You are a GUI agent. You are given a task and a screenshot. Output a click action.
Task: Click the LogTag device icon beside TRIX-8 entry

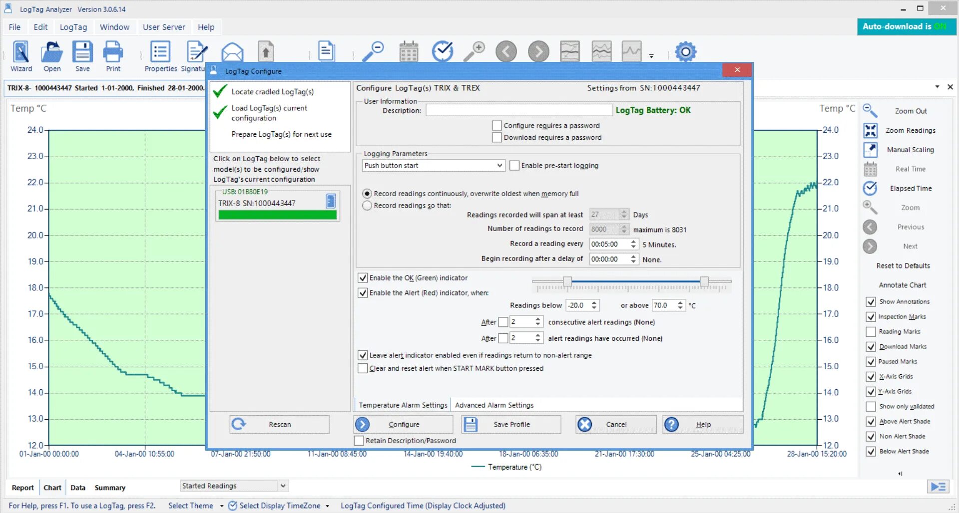[x=330, y=201]
